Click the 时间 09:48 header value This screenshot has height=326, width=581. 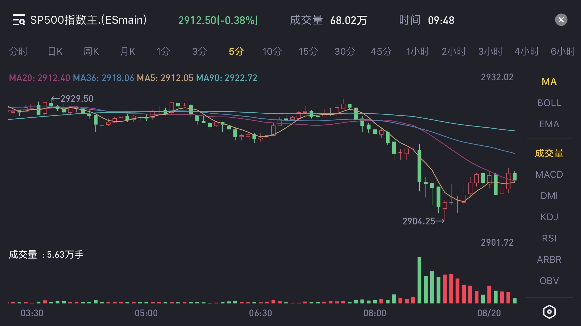pos(427,20)
